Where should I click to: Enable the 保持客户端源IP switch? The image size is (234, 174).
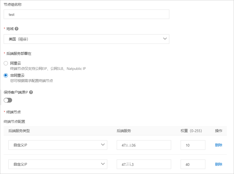tap(8, 100)
